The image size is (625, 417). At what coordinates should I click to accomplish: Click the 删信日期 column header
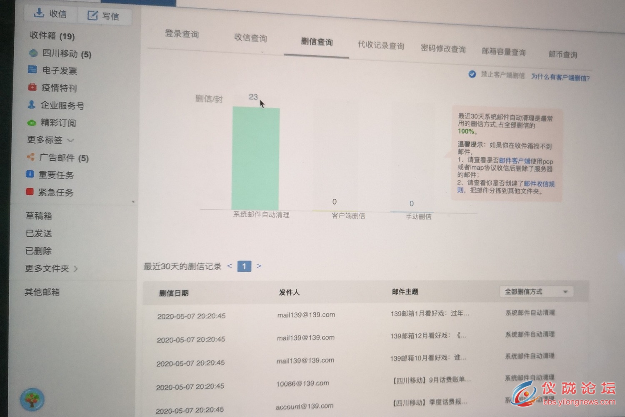point(173,293)
